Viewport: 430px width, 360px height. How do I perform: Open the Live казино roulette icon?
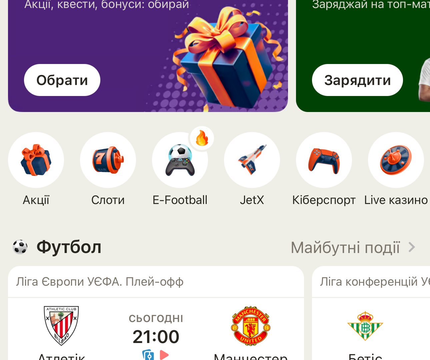[396, 160]
